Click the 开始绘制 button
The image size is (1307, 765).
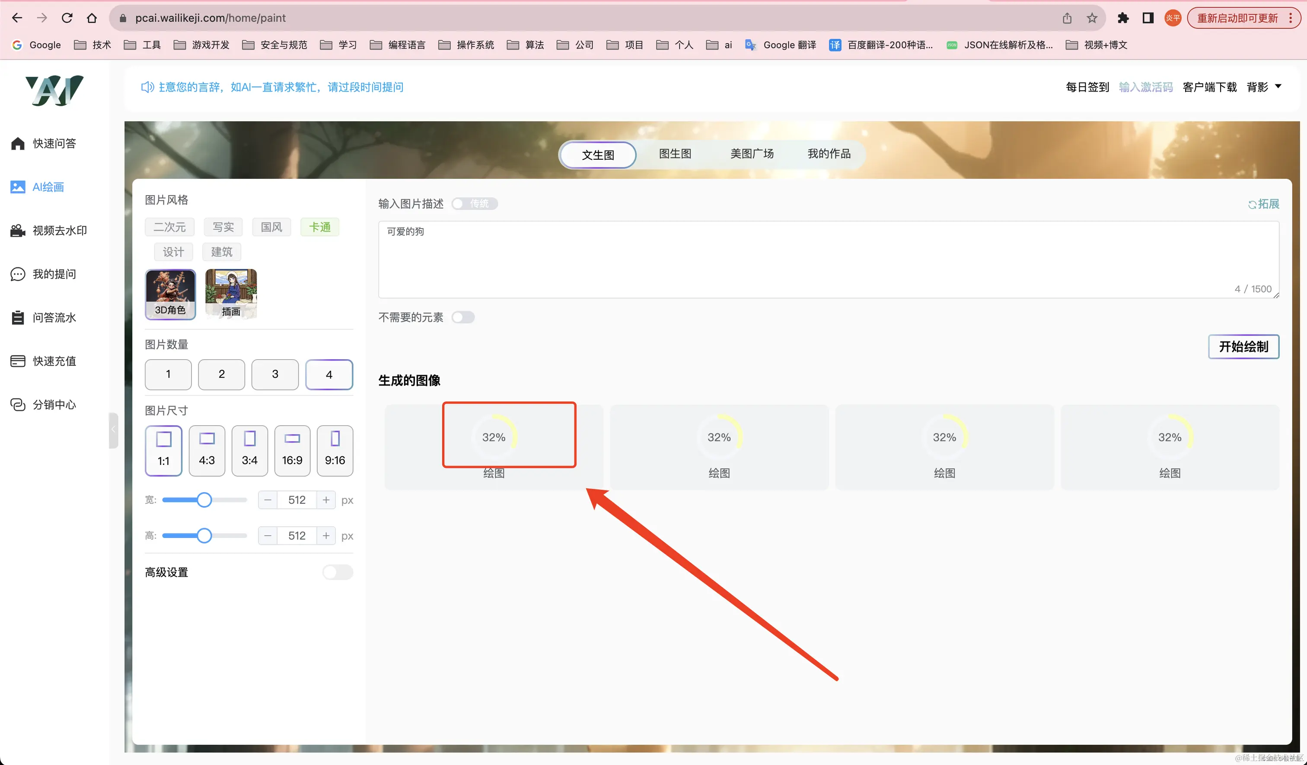click(x=1243, y=347)
